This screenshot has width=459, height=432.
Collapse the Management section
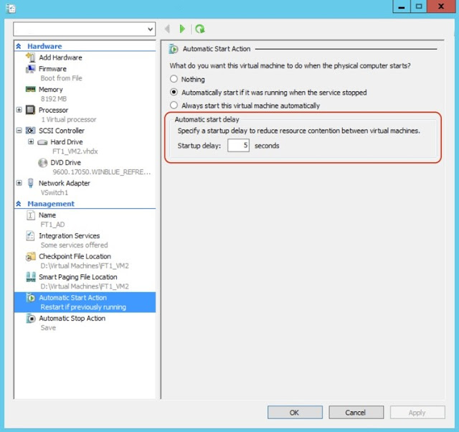click(19, 204)
